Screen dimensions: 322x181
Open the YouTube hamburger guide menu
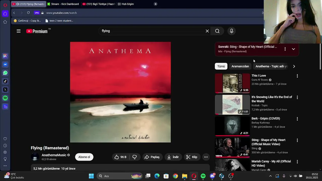coord(19,31)
